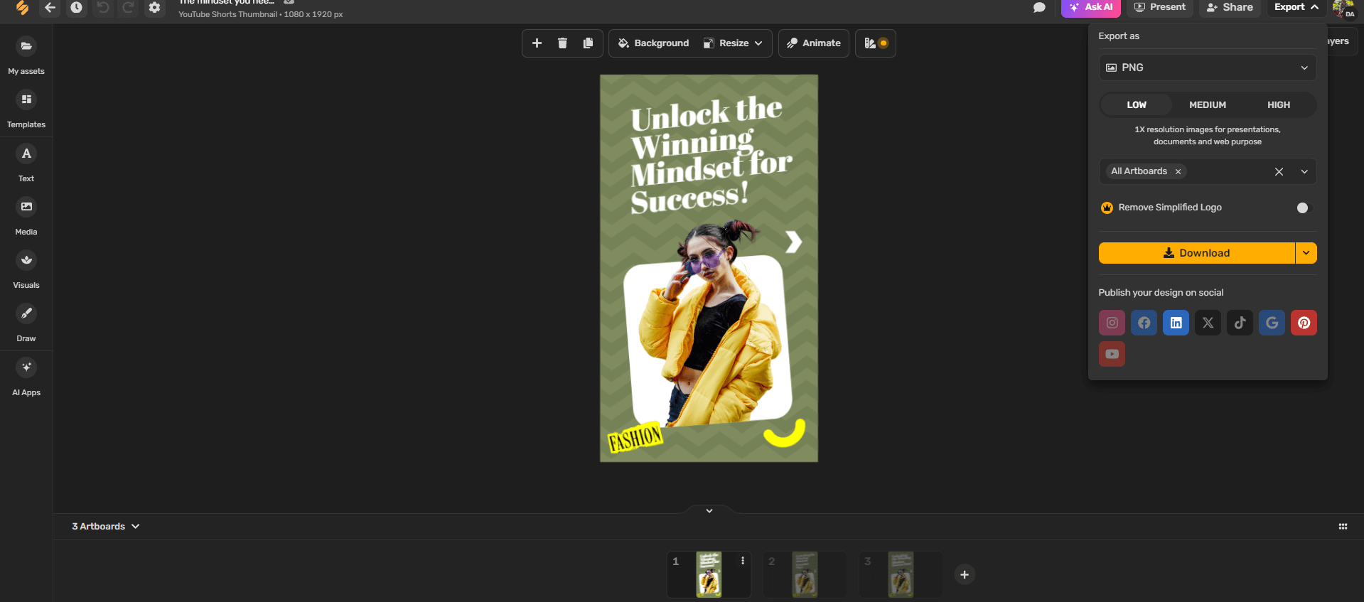
Task: Go back using the arrow icon
Action: pos(50,7)
